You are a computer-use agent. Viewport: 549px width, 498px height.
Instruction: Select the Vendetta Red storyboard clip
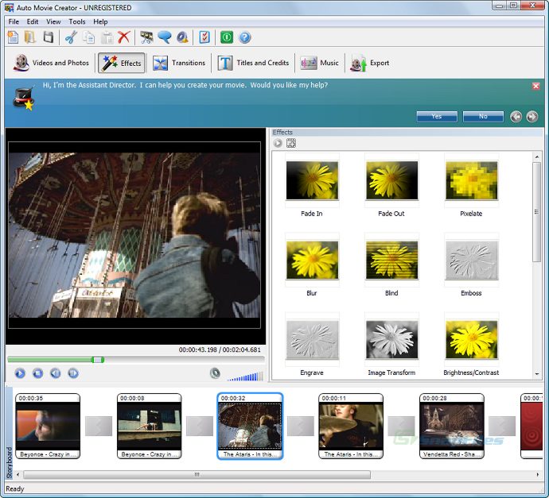452,426
